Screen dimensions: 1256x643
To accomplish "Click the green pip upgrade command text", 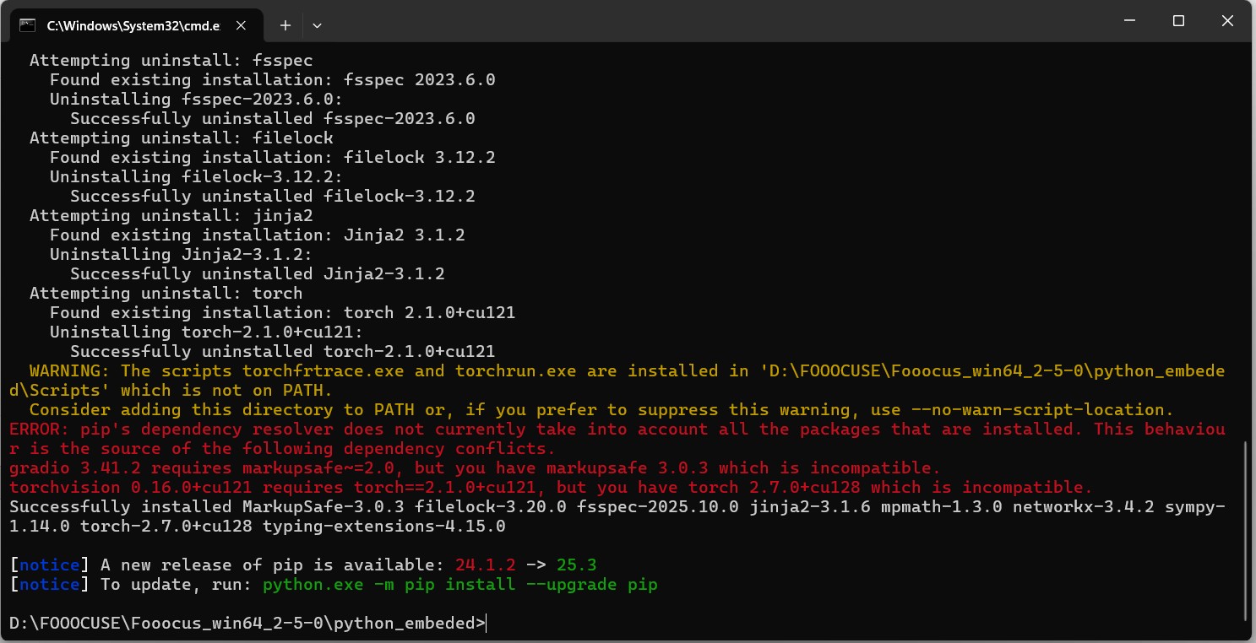I will [459, 584].
